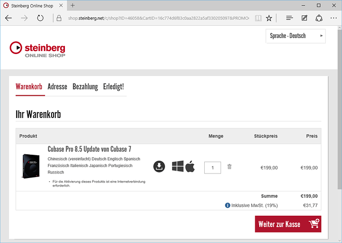342x243 pixels.
Task: Click the Apple platform icon
Action: tap(190, 166)
